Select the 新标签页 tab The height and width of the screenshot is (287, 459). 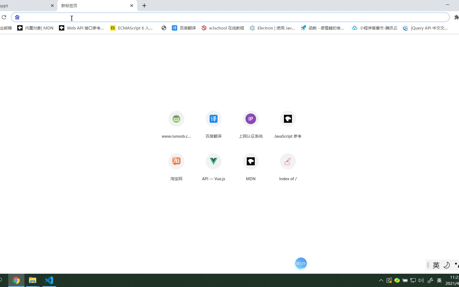[94, 6]
